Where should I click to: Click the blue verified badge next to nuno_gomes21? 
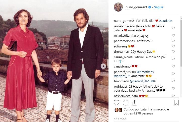coord(150,7)
